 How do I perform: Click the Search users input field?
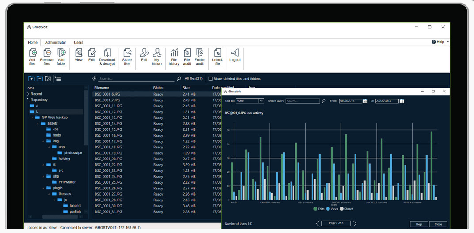pos(302,101)
